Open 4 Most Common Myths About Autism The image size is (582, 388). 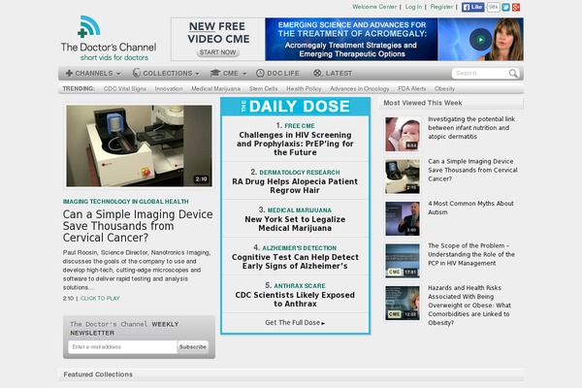tap(470, 208)
